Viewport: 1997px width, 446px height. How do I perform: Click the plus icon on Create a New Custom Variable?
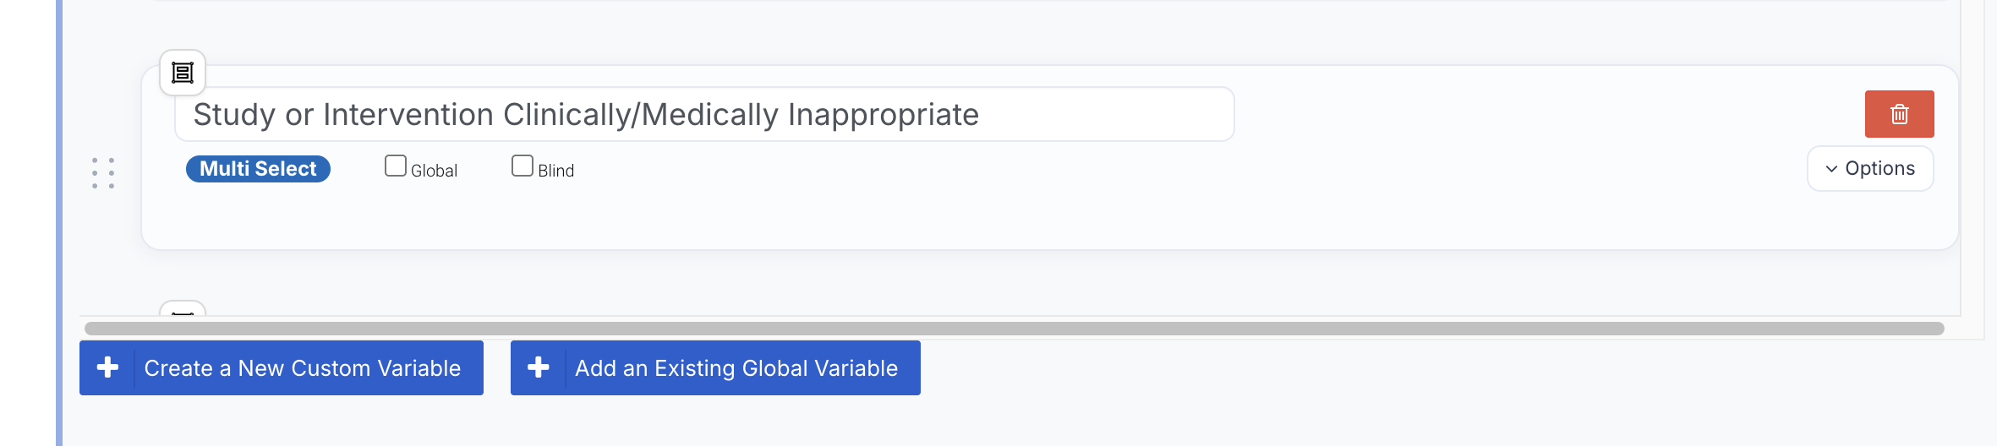(x=107, y=367)
